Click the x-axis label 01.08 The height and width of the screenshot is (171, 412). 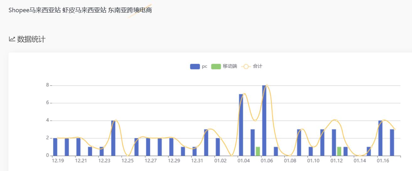click(x=290, y=161)
